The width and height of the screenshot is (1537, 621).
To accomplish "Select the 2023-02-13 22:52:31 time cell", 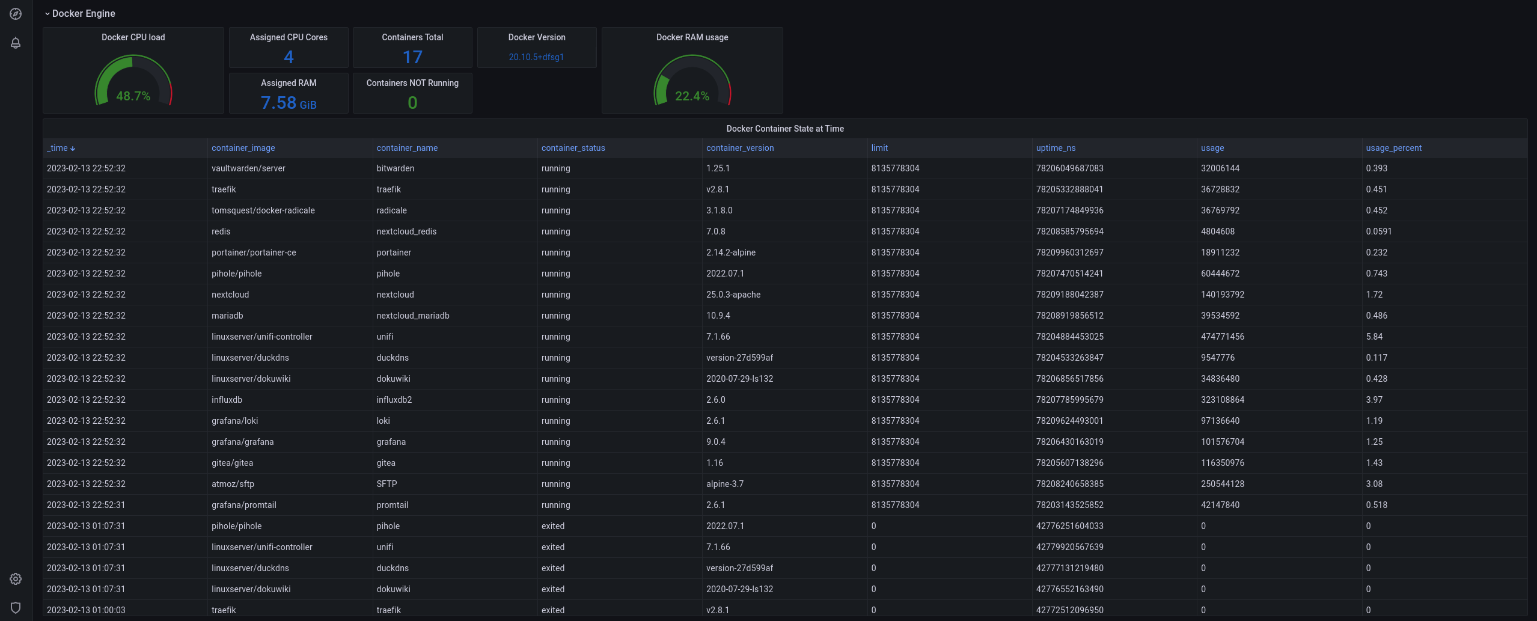I will point(125,505).
